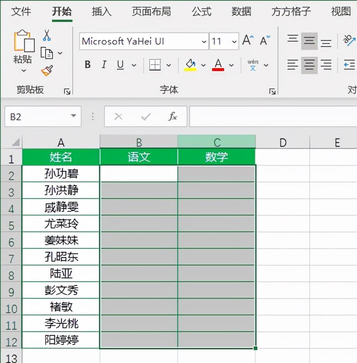Click the Copy icon
357x363 pixels.
pos(47,53)
